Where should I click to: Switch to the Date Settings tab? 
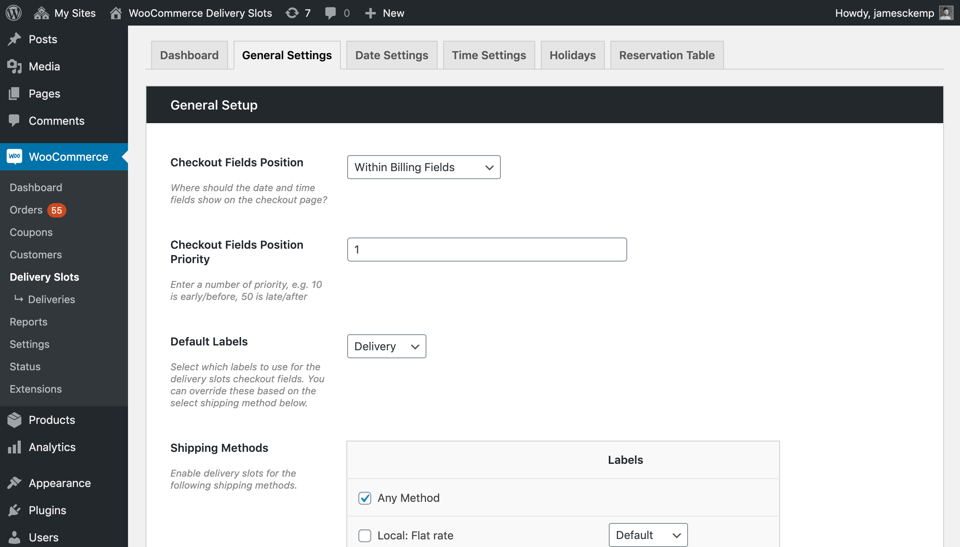391,55
